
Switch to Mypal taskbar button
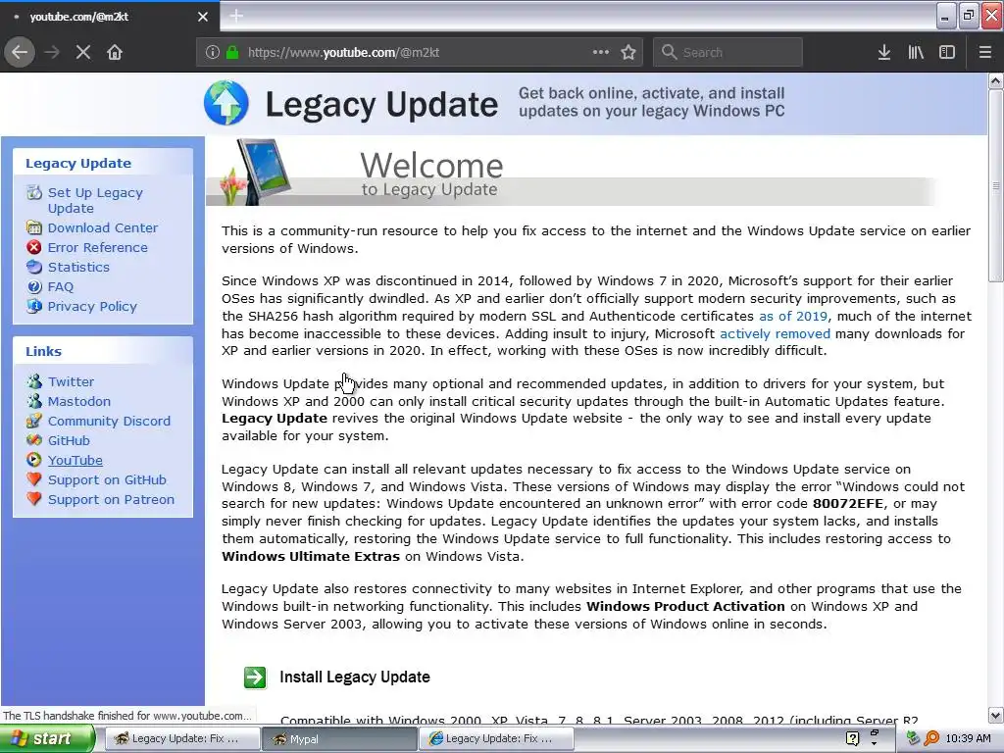click(339, 739)
